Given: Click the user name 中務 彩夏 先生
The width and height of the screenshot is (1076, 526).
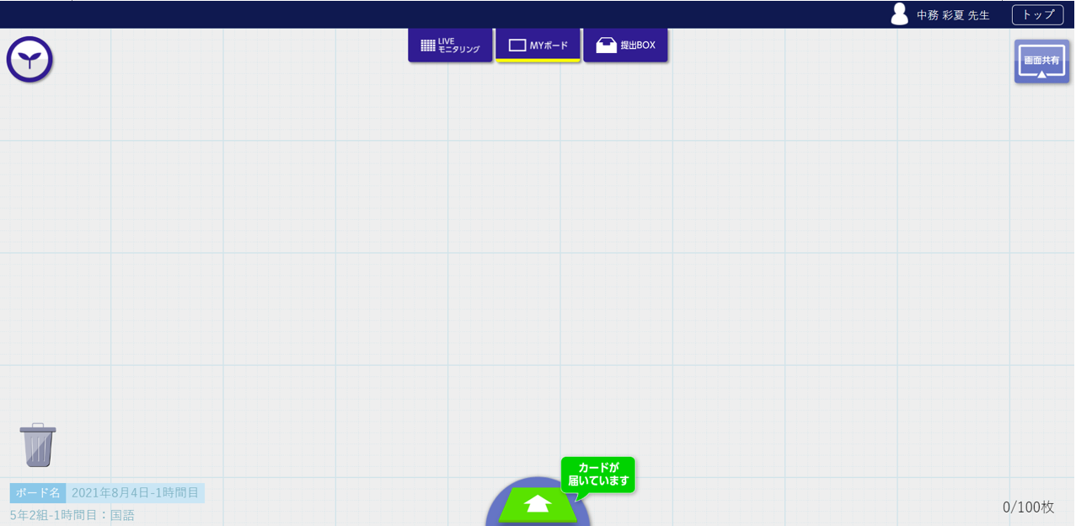Looking at the screenshot, I should (953, 15).
